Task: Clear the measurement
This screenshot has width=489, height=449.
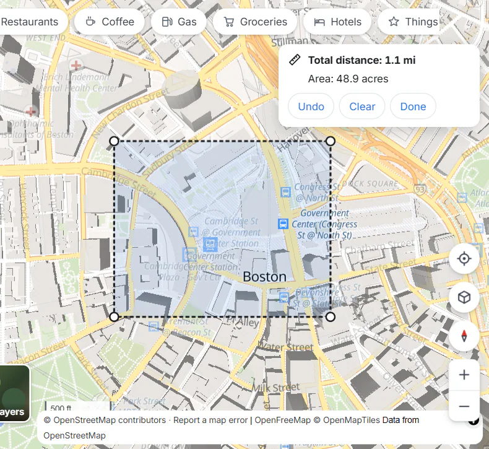Action: pyautogui.click(x=362, y=107)
